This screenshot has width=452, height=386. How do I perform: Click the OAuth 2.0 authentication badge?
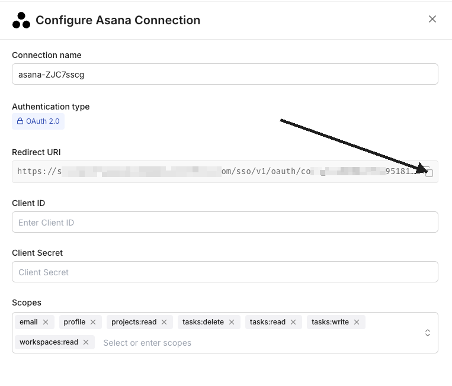[x=39, y=121]
